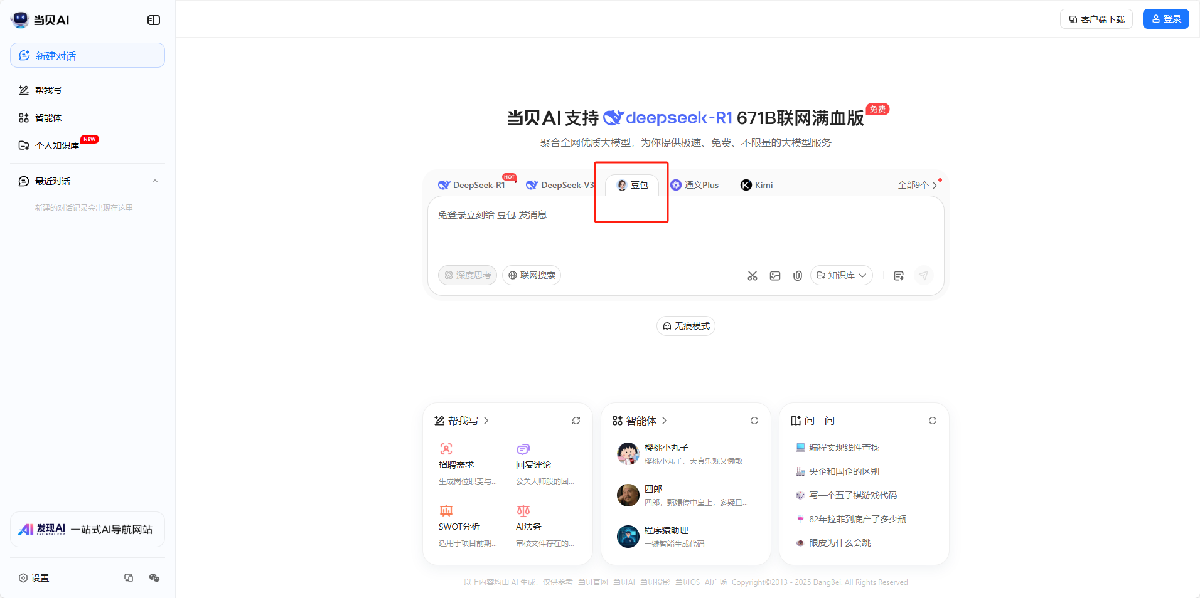Image resolution: width=1200 pixels, height=598 pixels.
Task: Click the image upload icon
Action: tap(775, 276)
